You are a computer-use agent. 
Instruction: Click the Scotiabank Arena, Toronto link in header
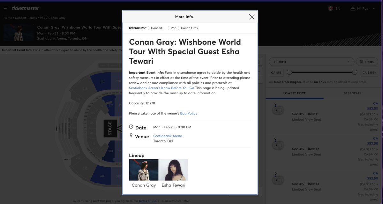(62, 38)
